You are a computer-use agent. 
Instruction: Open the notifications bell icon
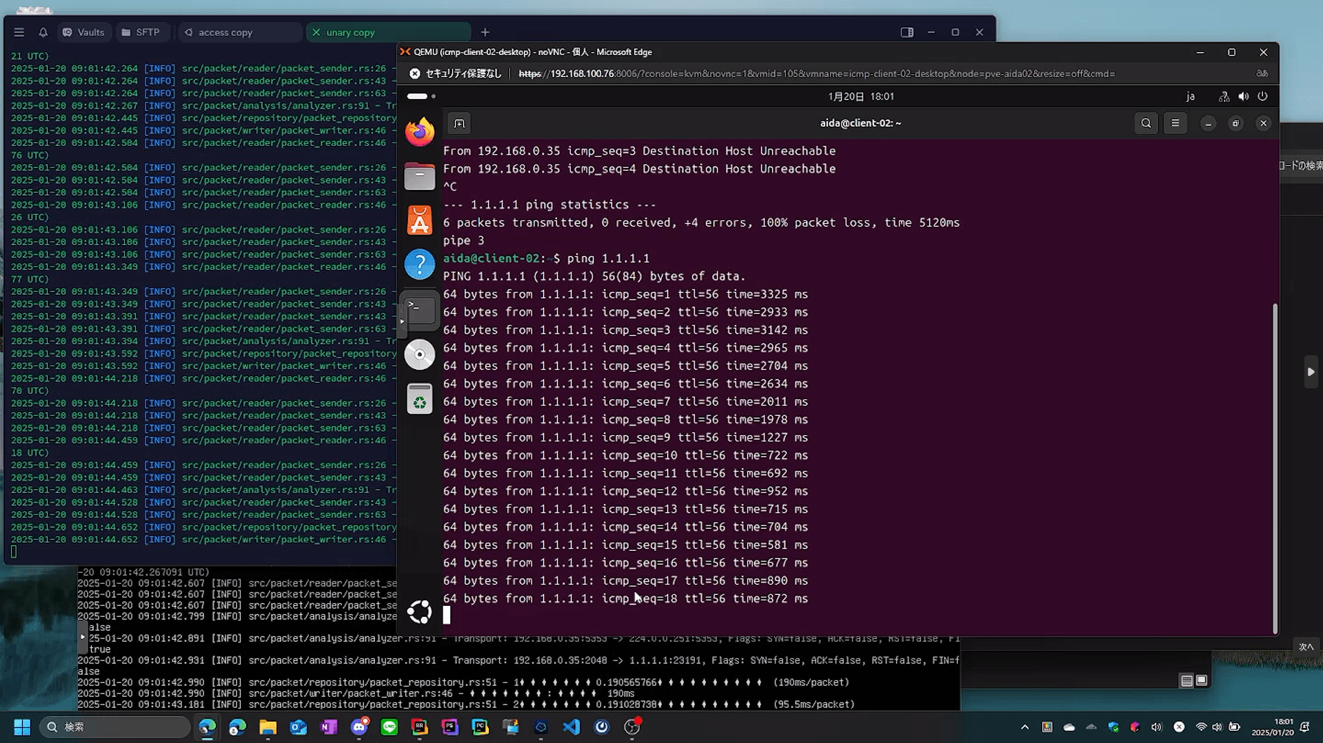coord(43,32)
